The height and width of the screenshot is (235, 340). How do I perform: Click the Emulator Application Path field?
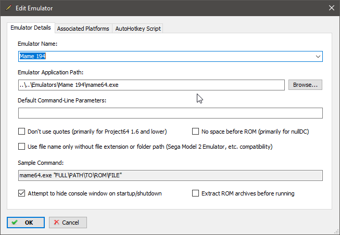(x=151, y=85)
